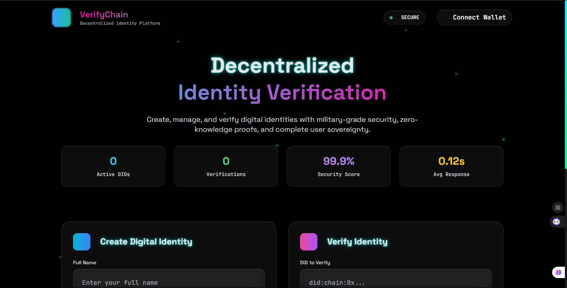Select the Verifications stat card
This screenshot has height=288, width=567.
[226, 166]
